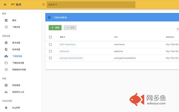This screenshot has height=112, width=179.
Task: Click the grey 删除 delete button
Action: pyautogui.click(x=70, y=28)
